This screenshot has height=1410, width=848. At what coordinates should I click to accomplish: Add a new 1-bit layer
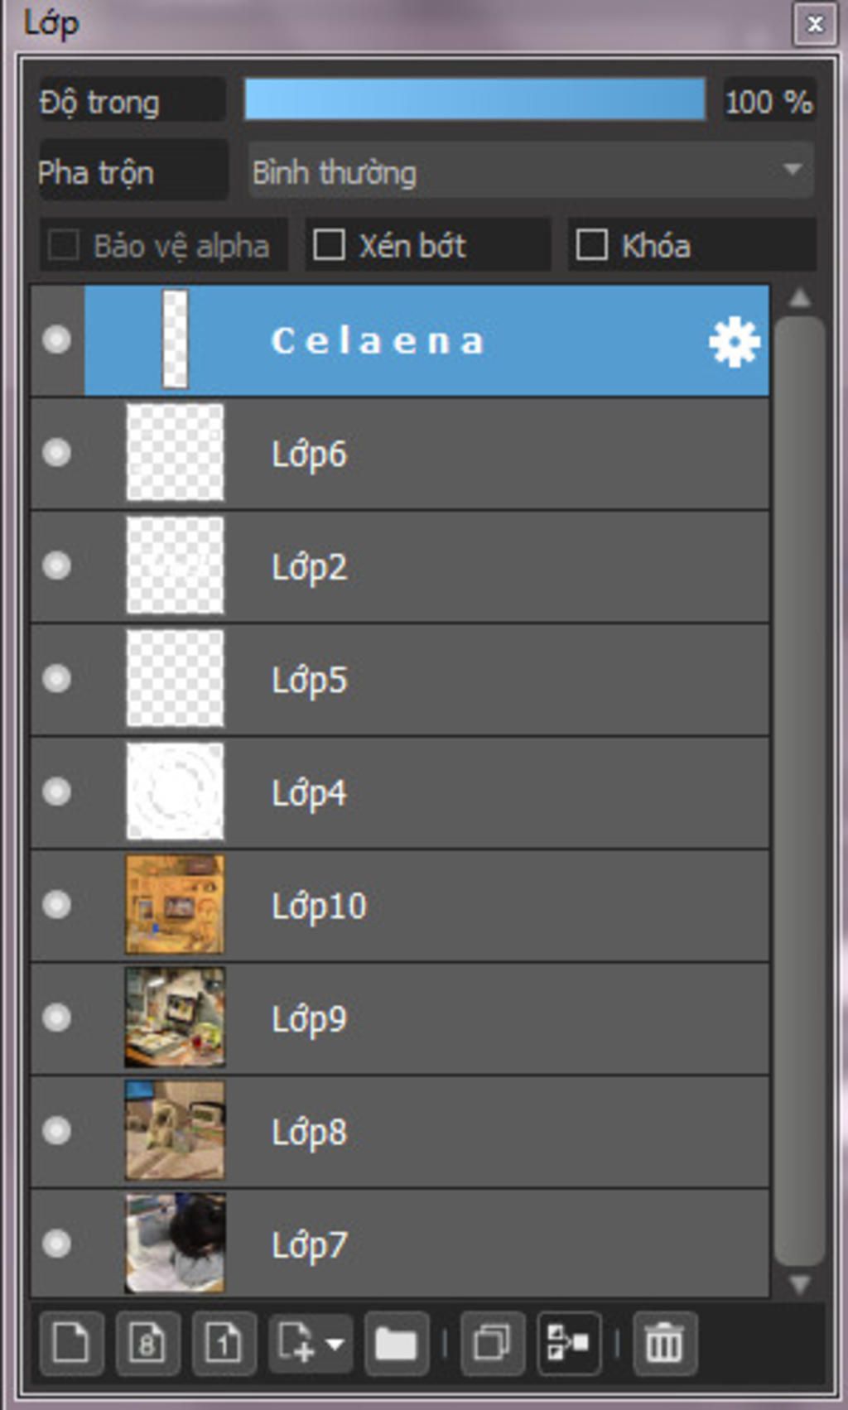pos(224,1341)
